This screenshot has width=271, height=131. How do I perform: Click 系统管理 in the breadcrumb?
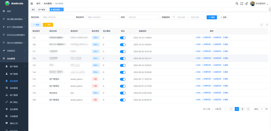click(x=47, y=3)
